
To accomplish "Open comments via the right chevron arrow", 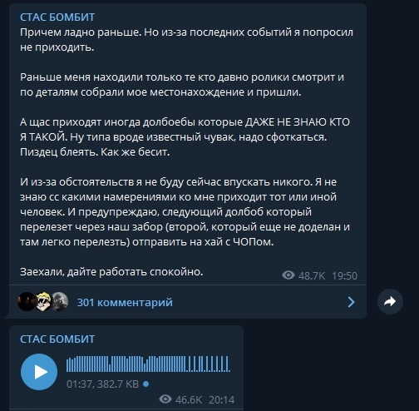I will pyautogui.click(x=351, y=302).
